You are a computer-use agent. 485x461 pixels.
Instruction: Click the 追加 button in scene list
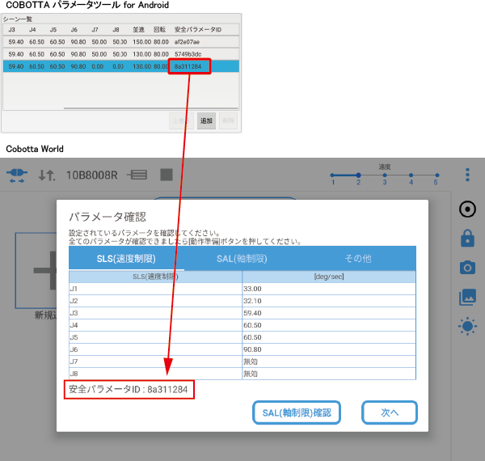tap(206, 121)
